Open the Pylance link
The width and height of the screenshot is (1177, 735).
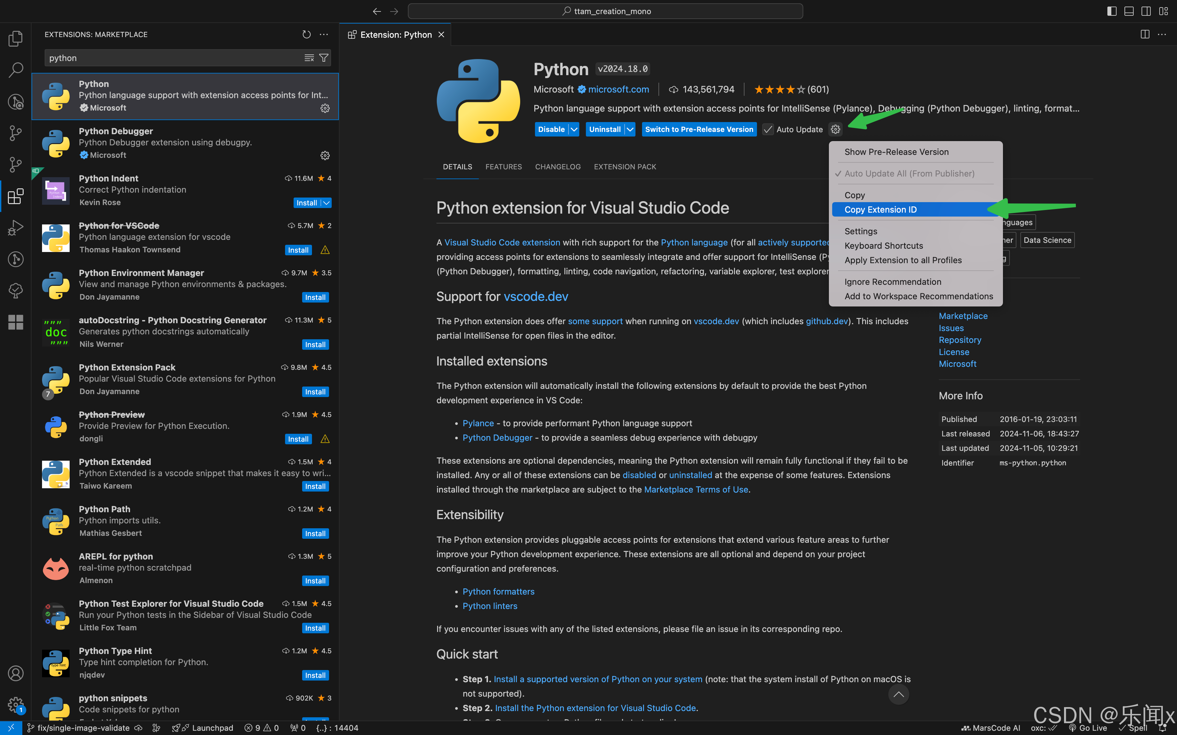click(x=478, y=423)
